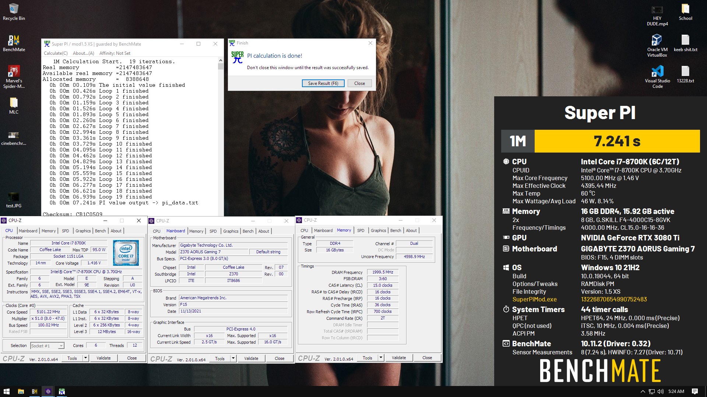Open the Windows Start menu

tap(7, 391)
